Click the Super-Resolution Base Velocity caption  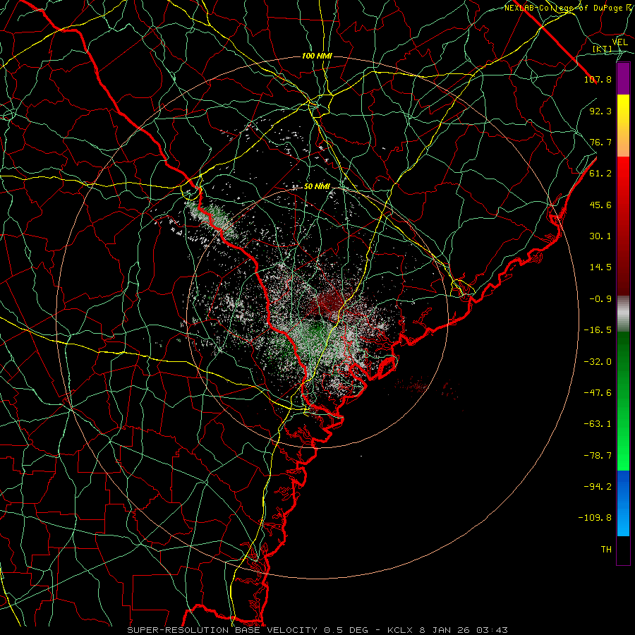pos(317,630)
